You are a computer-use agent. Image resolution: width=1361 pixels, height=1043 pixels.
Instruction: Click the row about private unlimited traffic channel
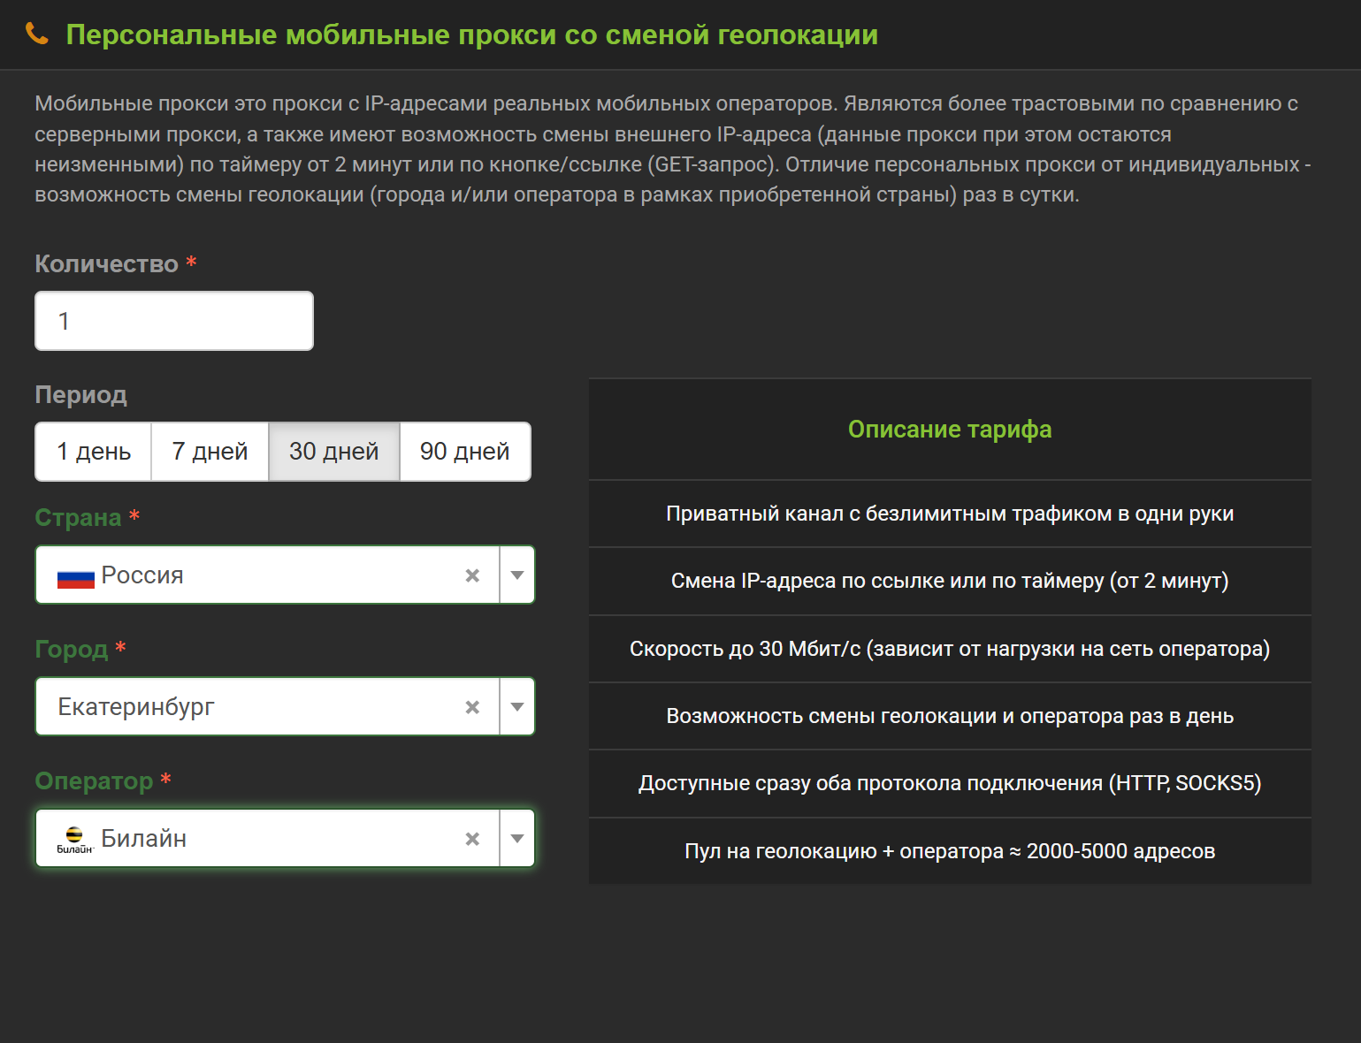click(950, 514)
